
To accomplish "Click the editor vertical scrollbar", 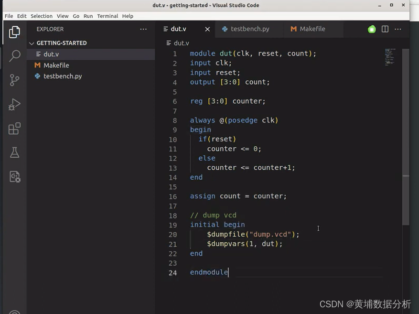I will (x=407, y=134).
